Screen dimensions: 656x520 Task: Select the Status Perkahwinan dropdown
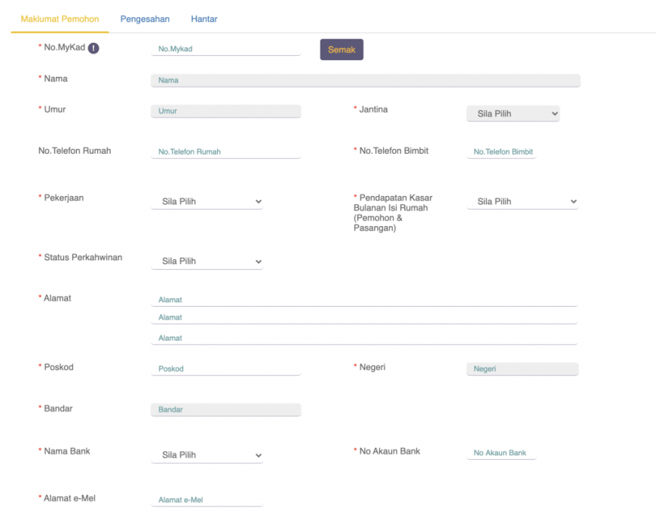[x=207, y=262]
